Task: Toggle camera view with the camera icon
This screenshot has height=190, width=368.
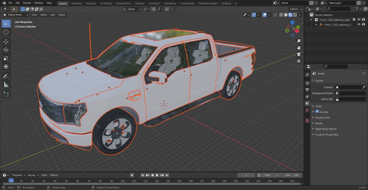Action: coord(298,54)
